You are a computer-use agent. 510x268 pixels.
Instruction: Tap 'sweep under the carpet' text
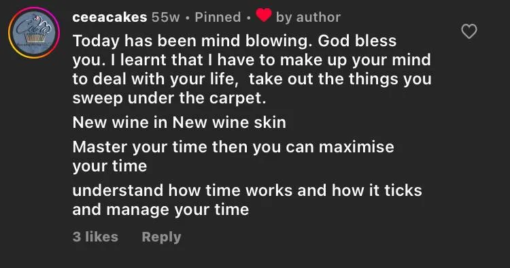coord(169,98)
